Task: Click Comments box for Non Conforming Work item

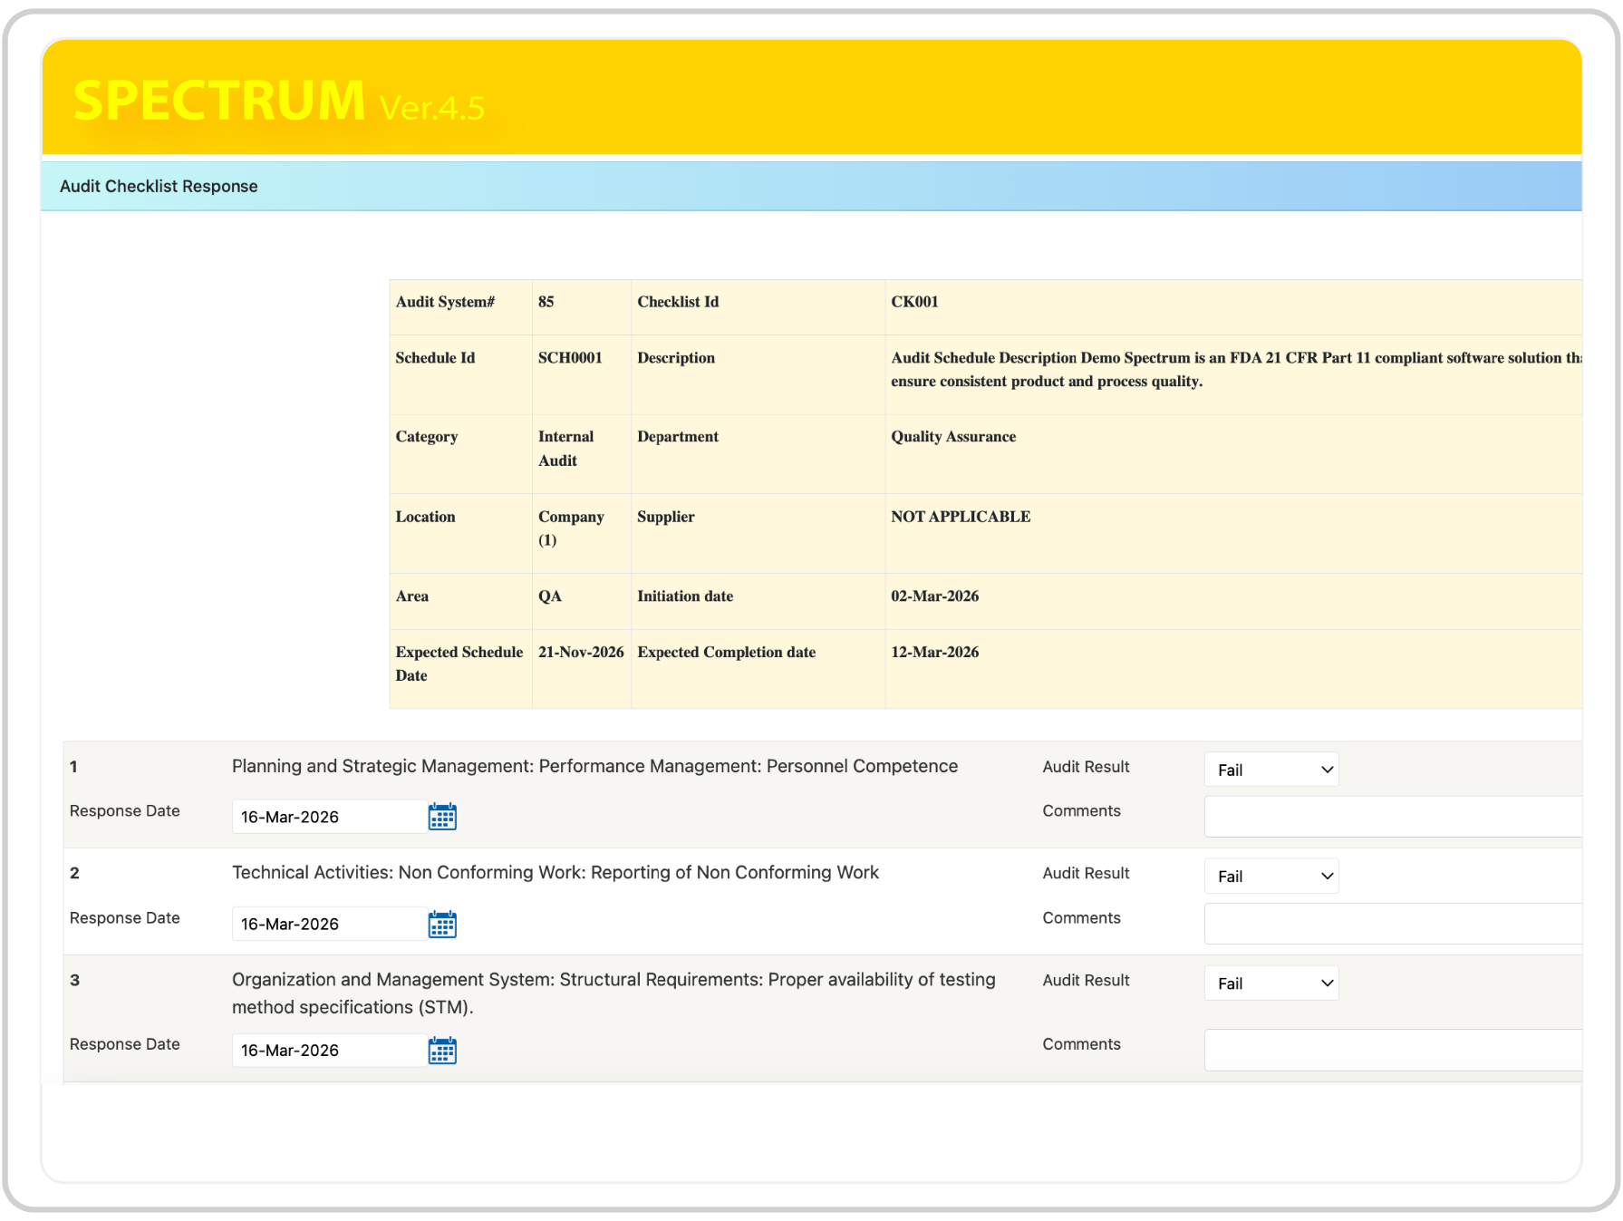Action: click(x=1393, y=924)
